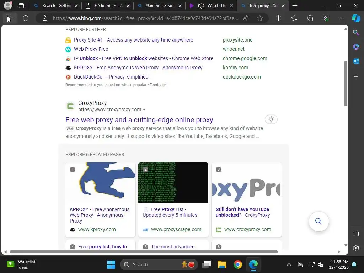Mute the Watch The tab audio icon
This screenshot has width=364, height=273.
201,6
